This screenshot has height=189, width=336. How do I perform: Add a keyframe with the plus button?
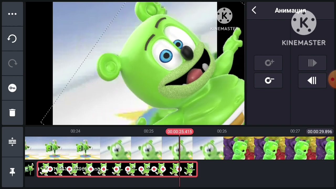(268, 63)
